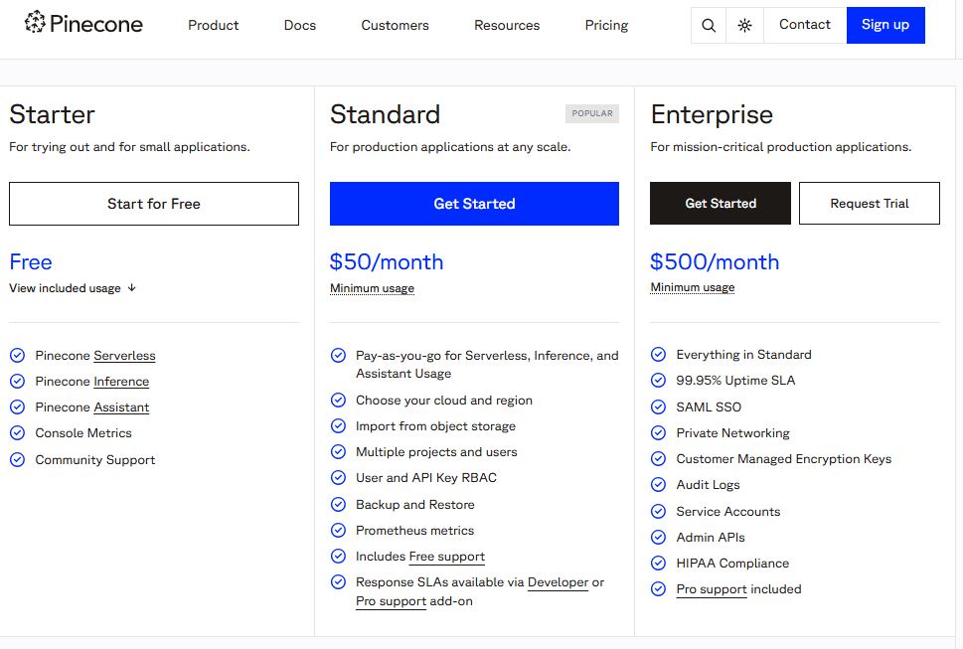Open Pro support included link
Screen dimensions: 963x649
pyautogui.click(x=712, y=589)
